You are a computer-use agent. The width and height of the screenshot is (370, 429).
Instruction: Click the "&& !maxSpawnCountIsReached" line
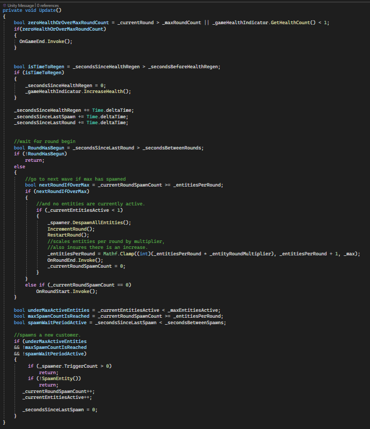pyautogui.click(x=50, y=347)
